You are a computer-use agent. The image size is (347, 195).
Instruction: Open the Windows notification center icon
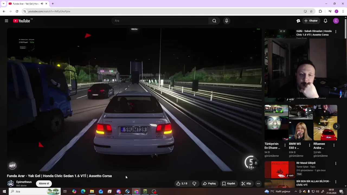click(341, 191)
